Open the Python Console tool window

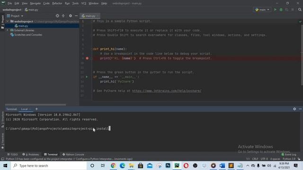click(x=73, y=154)
